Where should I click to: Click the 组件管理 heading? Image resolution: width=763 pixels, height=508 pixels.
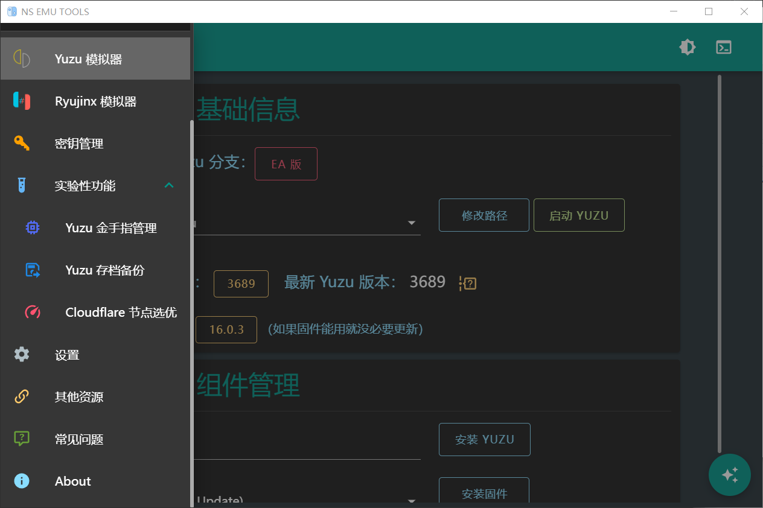(248, 385)
